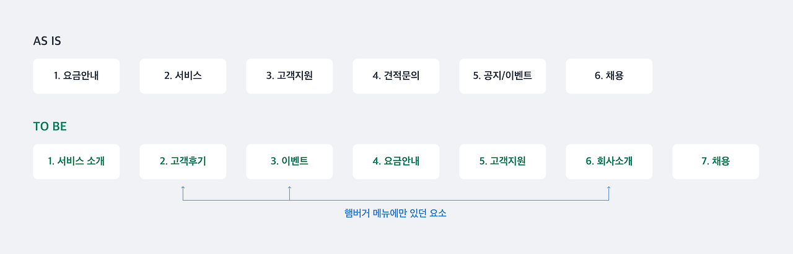This screenshot has height=254, width=793.
Task: Select the 고객후기 menu box
Action: tap(183, 162)
